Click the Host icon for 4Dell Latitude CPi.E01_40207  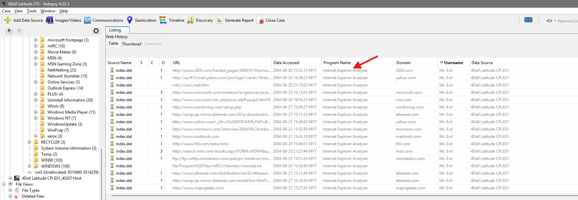(17, 178)
